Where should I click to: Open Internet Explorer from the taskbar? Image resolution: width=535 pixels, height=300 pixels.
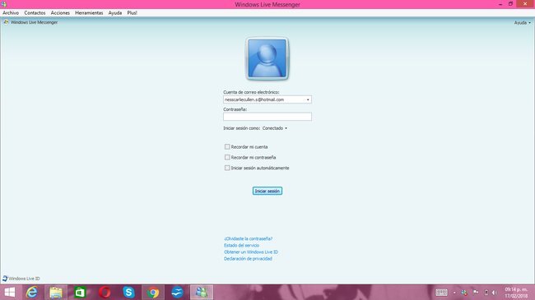[x=32, y=292]
